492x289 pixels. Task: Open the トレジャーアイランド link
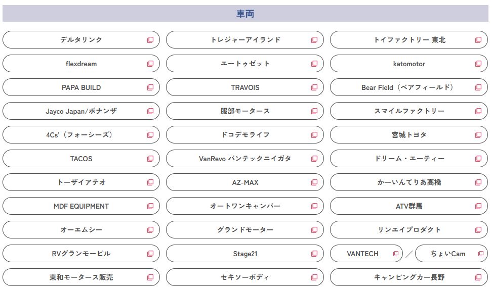pos(245,40)
